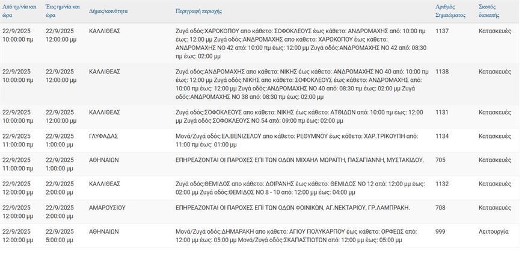This screenshot has width=525, height=256.
Task: Sort by the Από ημ/νία και ώρα column header
Action: [x=20, y=11]
